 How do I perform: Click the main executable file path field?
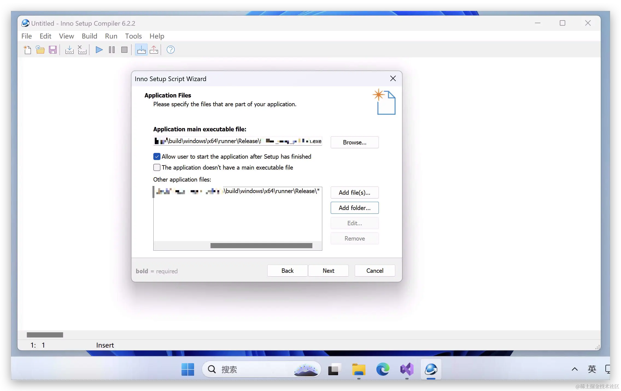coord(238,141)
